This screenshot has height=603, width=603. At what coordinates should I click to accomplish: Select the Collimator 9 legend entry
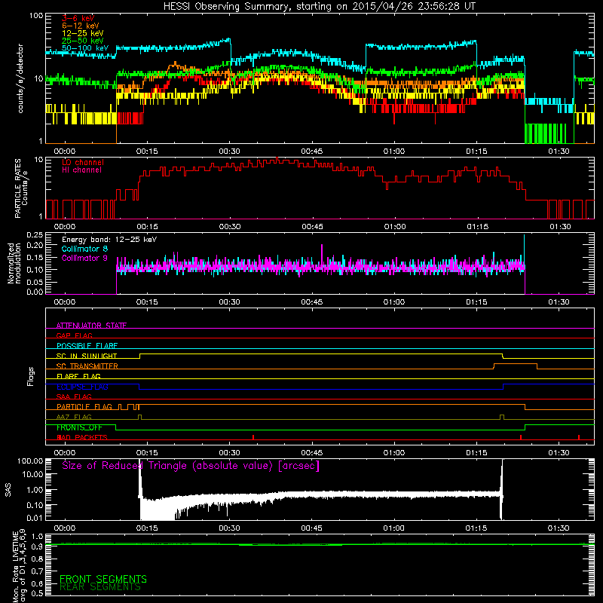[84, 258]
